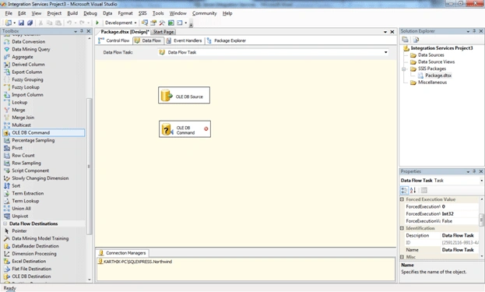Select Import Column toolbox item
Screen dimensions: 485x292
coord(27,95)
